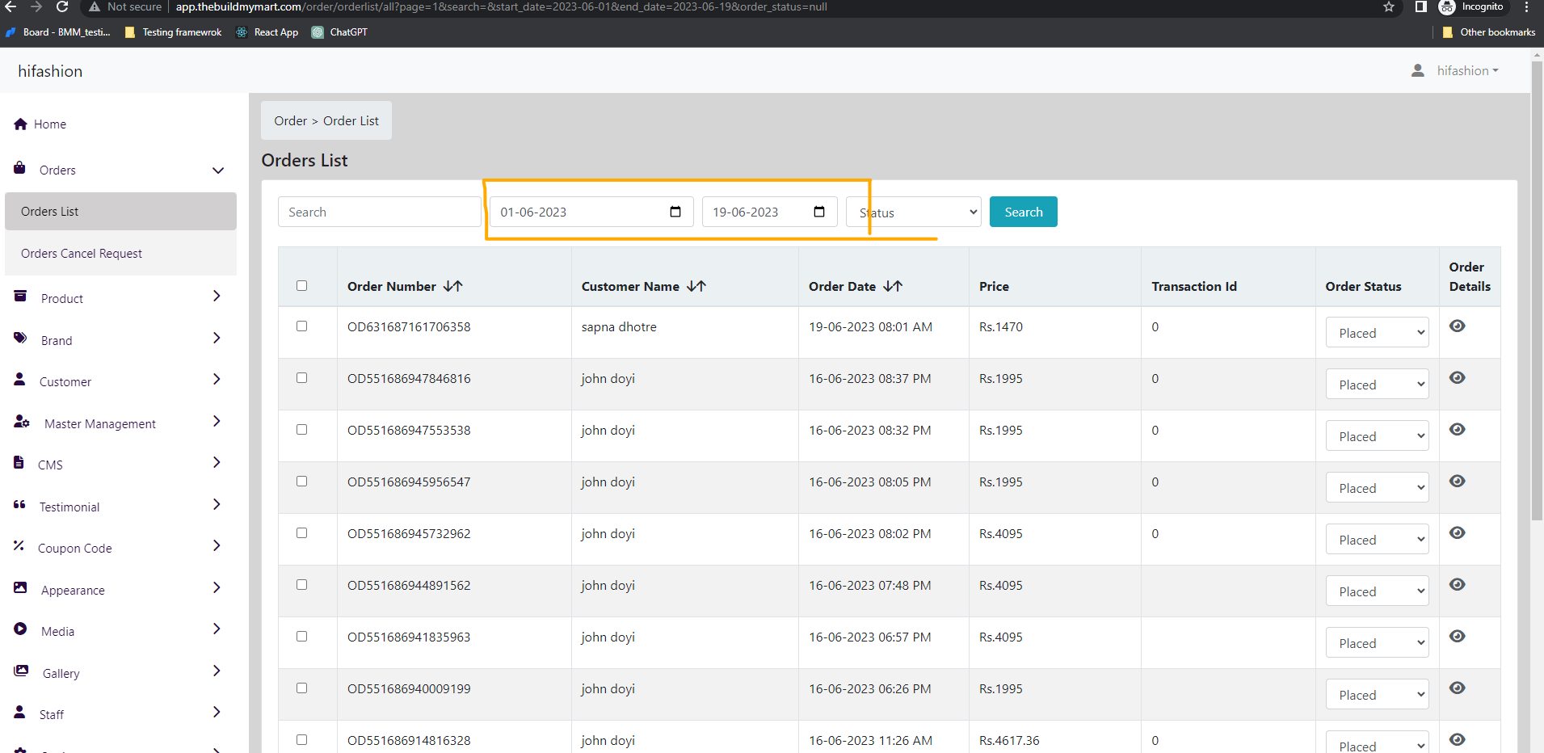Open the Coupon Code menu item

pos(75,549)
